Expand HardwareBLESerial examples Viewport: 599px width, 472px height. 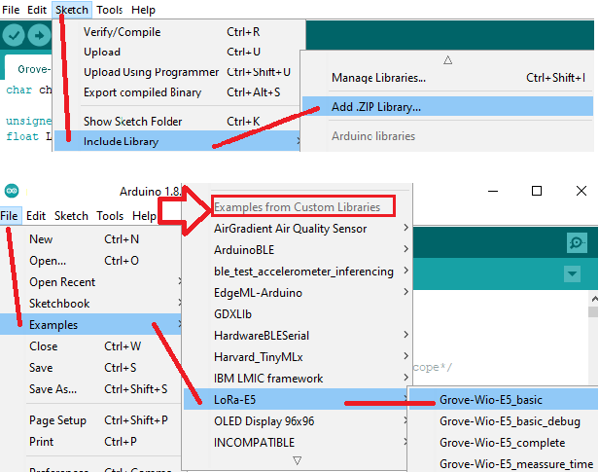coord(297,336)
